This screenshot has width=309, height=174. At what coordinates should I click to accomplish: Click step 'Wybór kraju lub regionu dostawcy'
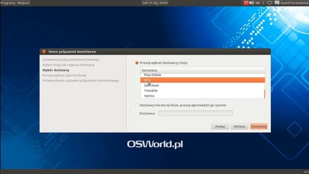tap(69, 65)
